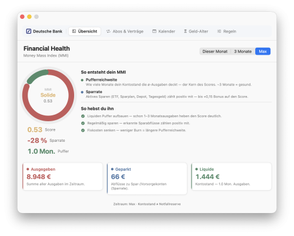
Task: Switch to the Abos & Verträge tab
Action: point(125,31)
